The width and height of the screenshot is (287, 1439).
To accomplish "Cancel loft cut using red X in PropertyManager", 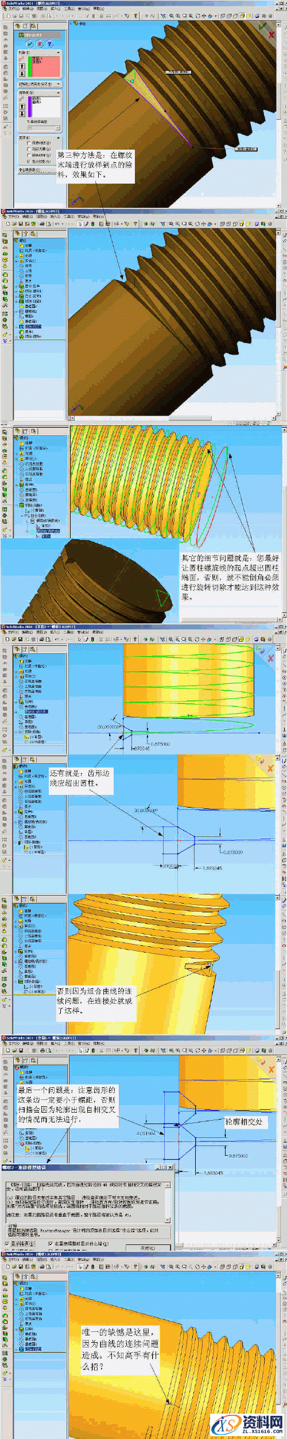I will 40,44.
